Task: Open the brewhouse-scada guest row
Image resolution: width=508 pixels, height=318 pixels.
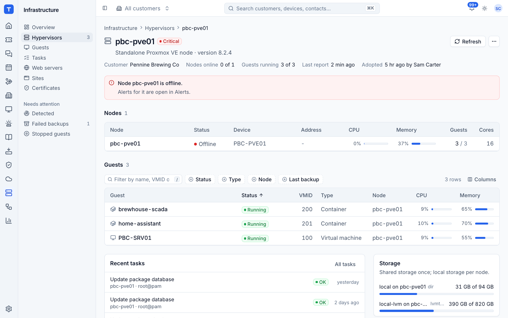Action: (x=302, y=209)
